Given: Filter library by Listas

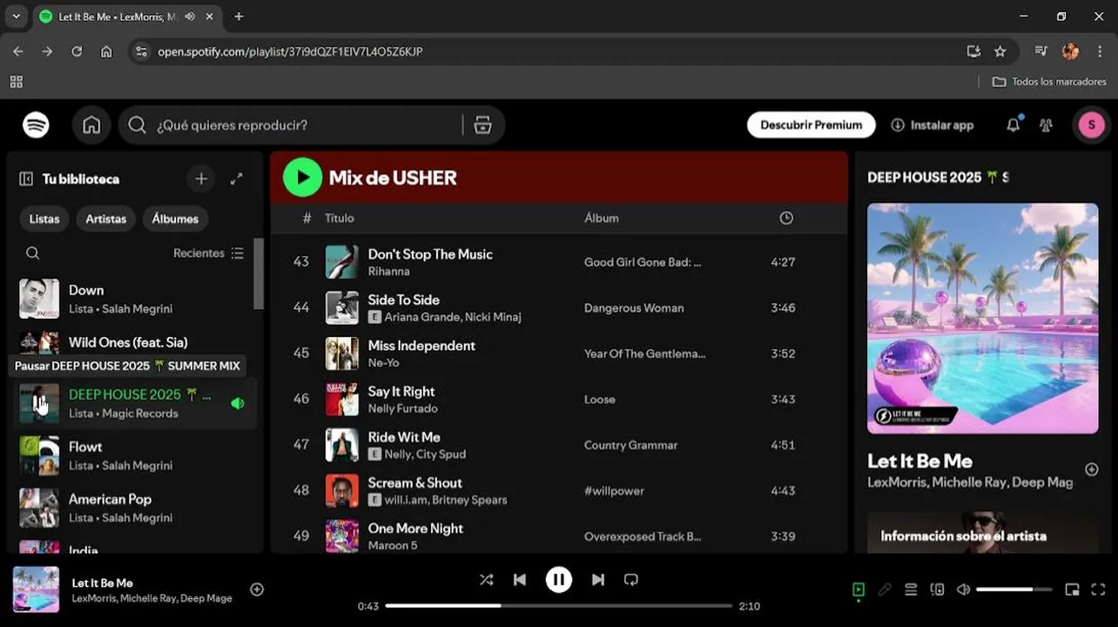Looking at the screenshot, I should pyautogui.click(x=44, y=219).
